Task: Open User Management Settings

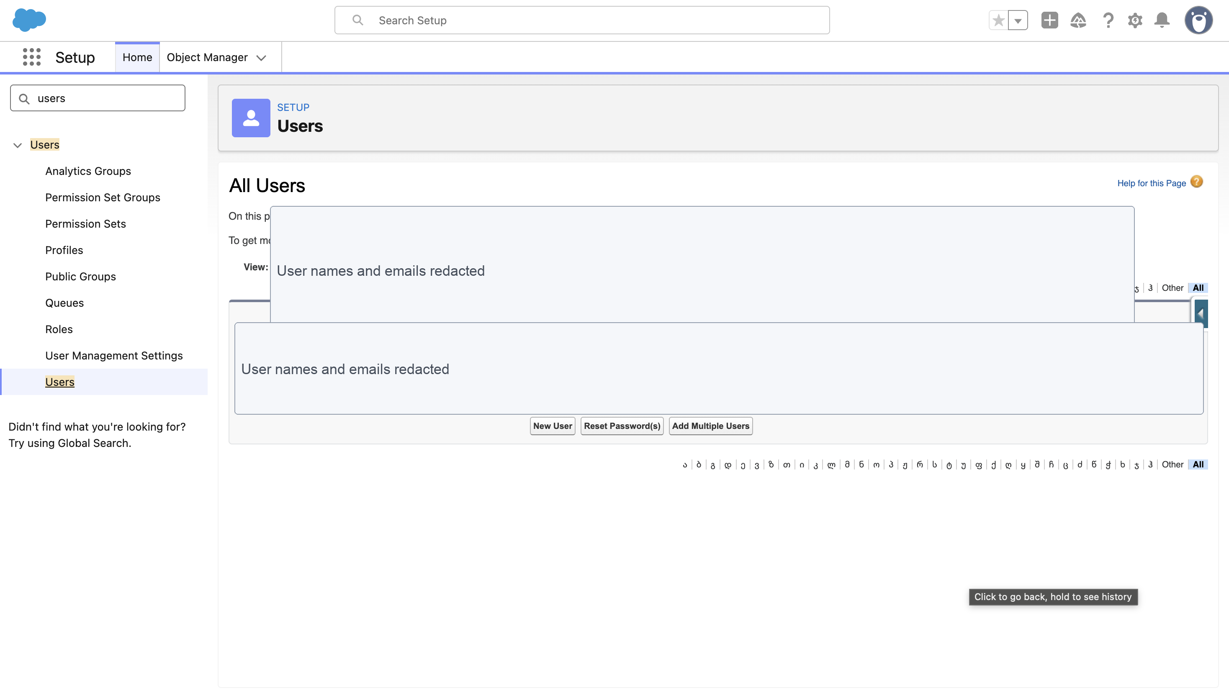Action: 113,355
